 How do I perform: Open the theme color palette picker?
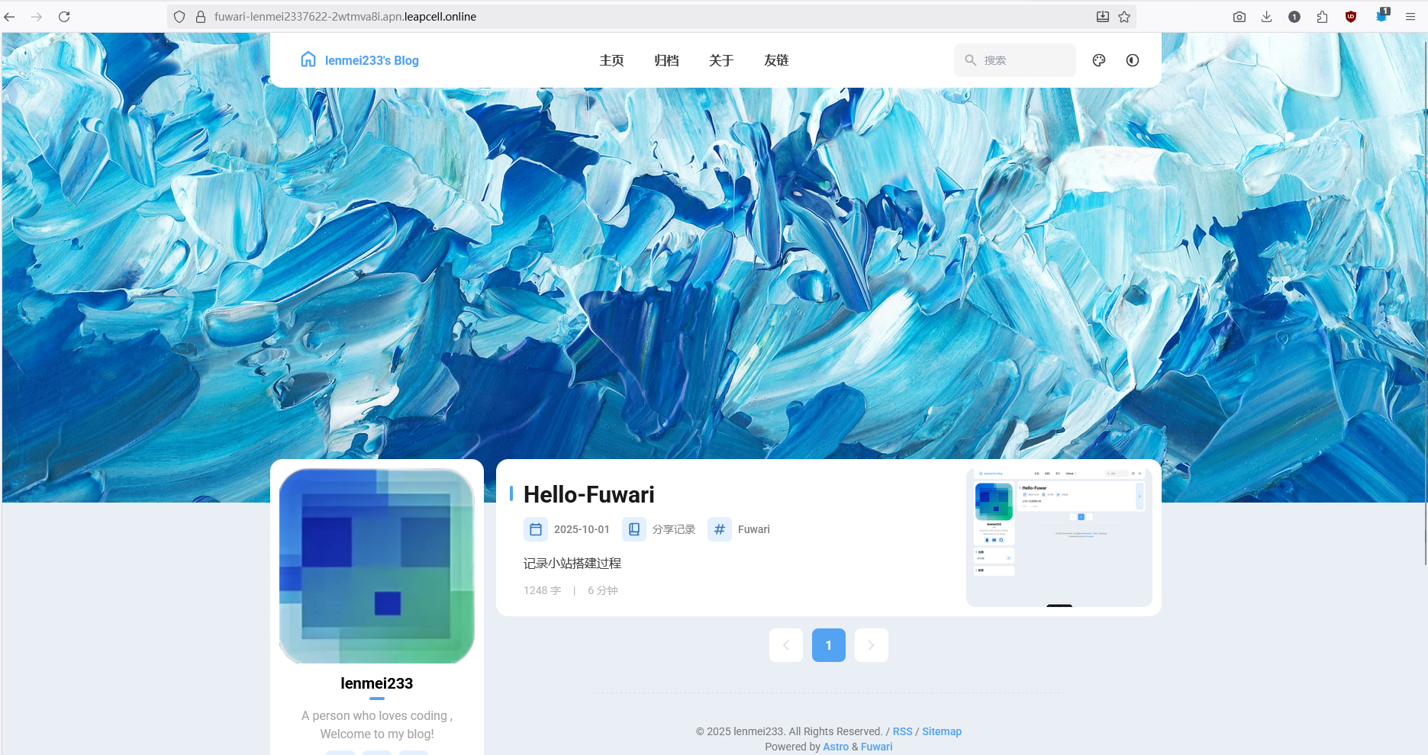(x=1099, y=60)
